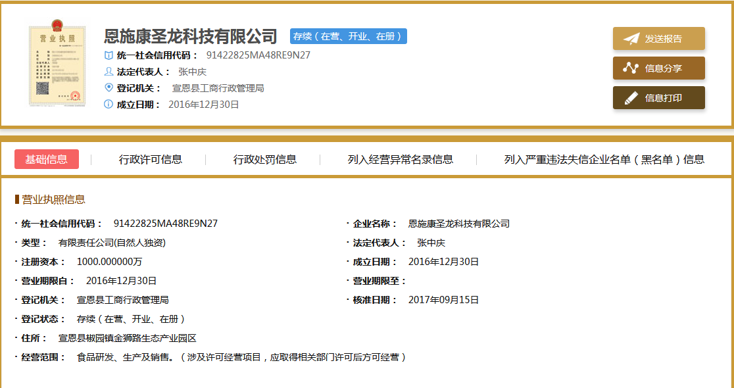Click the company title 恩施康圣龙科技有限公司
734x388 pixels.
(x=191, y=36)
